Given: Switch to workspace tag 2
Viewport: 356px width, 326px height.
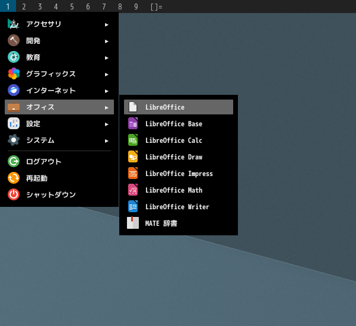Looking at the screenshot, I should [24, 7].
